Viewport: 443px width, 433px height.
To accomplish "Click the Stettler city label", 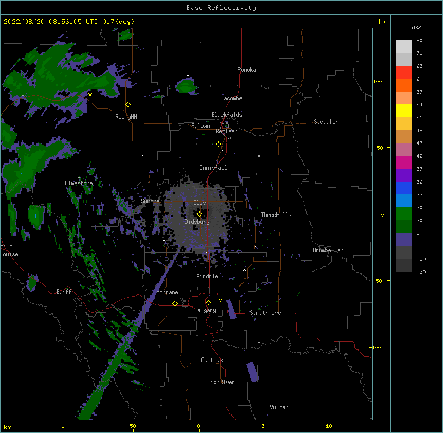I will click(x=326, y=122).
